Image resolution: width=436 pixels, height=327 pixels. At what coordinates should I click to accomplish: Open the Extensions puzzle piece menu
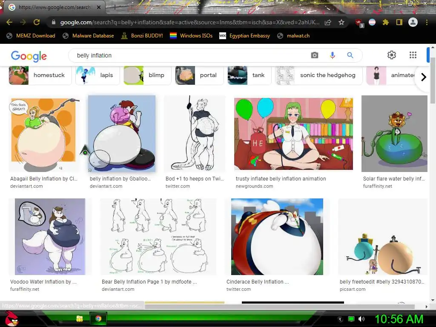[x=385, y=22]
